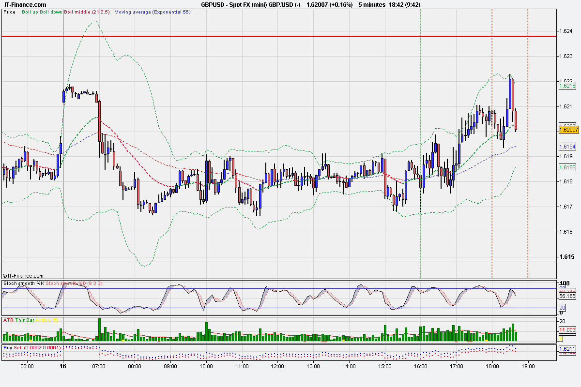The image size is (581, 387).
Task: Click the GBPUSD Spot FX chart title
Action: [252, 4]
